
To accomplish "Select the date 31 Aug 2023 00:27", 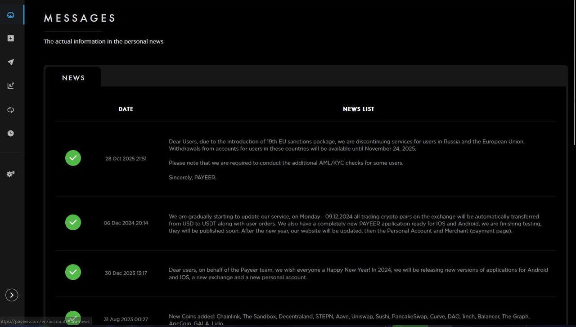I will (126, 319).
